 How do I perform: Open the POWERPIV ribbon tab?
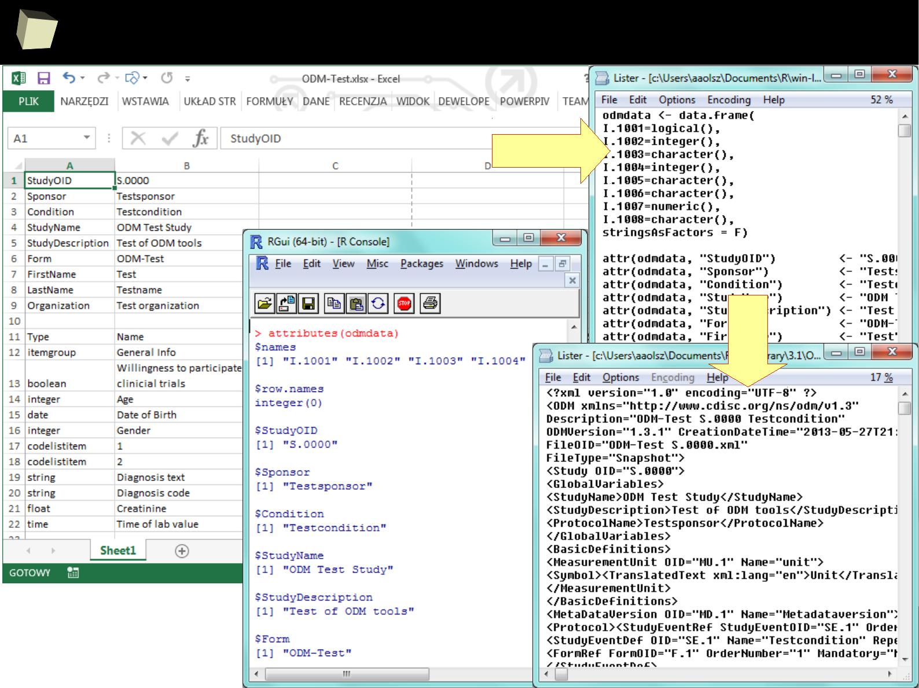click(x=524, y=101)
